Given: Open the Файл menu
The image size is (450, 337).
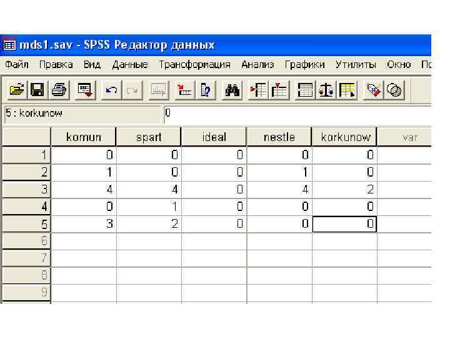Looking at the screenshot, I should tap(17, 65).
